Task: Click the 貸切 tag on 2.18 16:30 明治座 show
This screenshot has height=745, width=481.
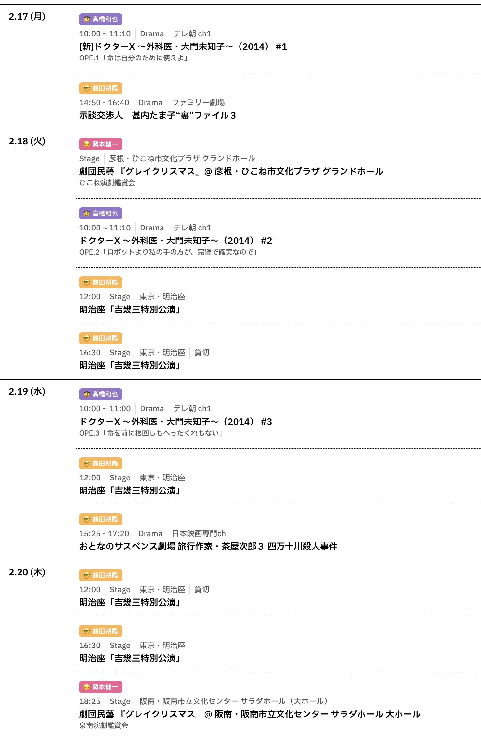Action: (201, 353)
